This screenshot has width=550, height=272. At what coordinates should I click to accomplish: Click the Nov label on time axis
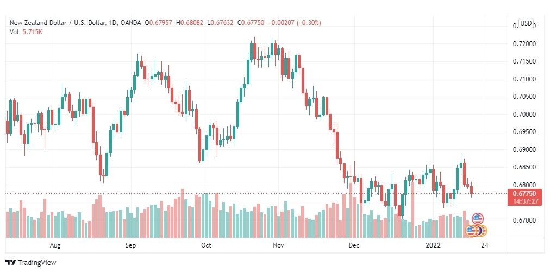coord(278,245)
